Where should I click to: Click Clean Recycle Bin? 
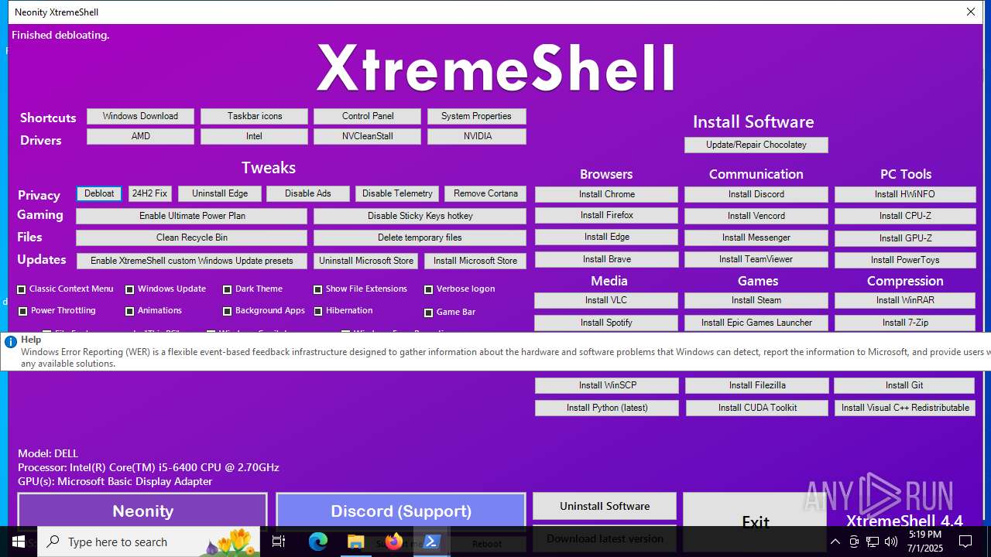click(192, 237)
